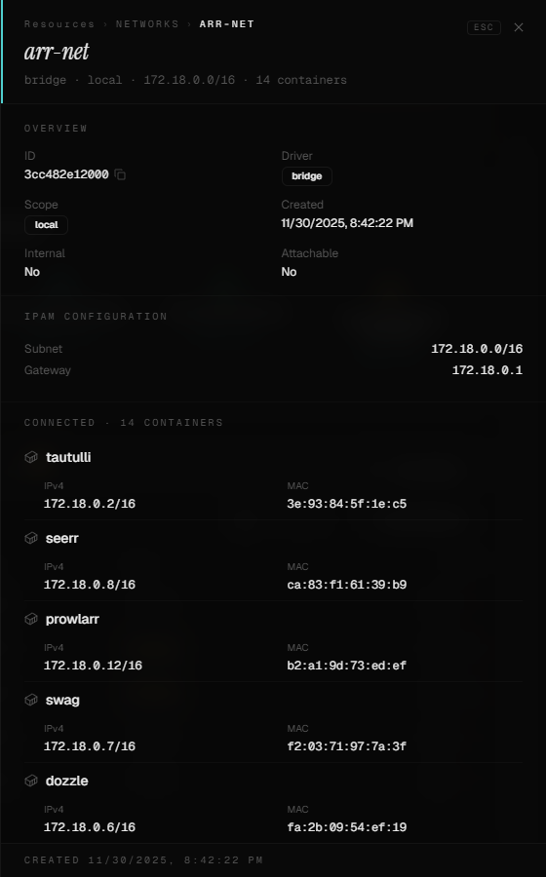
Task: Copy the network ID 3cc482e12000
Action: click(x=120, y=175)
